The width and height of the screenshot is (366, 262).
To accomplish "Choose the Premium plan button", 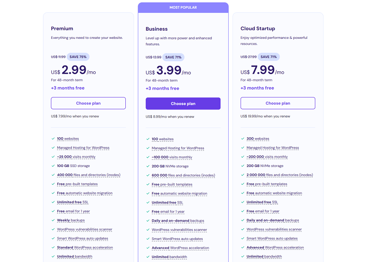I will click(x=88, y=103).
